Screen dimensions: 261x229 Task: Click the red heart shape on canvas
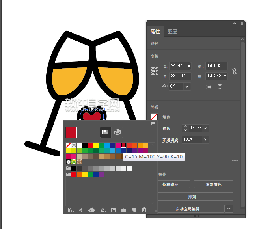tap(92, 116)
